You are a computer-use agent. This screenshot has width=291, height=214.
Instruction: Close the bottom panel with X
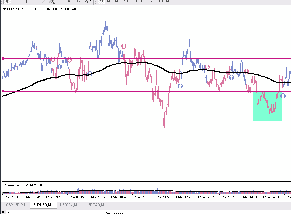pos(3,212)
